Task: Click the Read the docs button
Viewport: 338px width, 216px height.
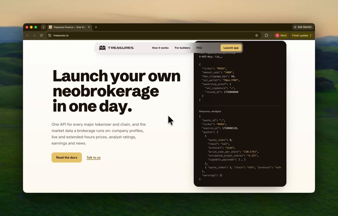Action: point(67,158)
